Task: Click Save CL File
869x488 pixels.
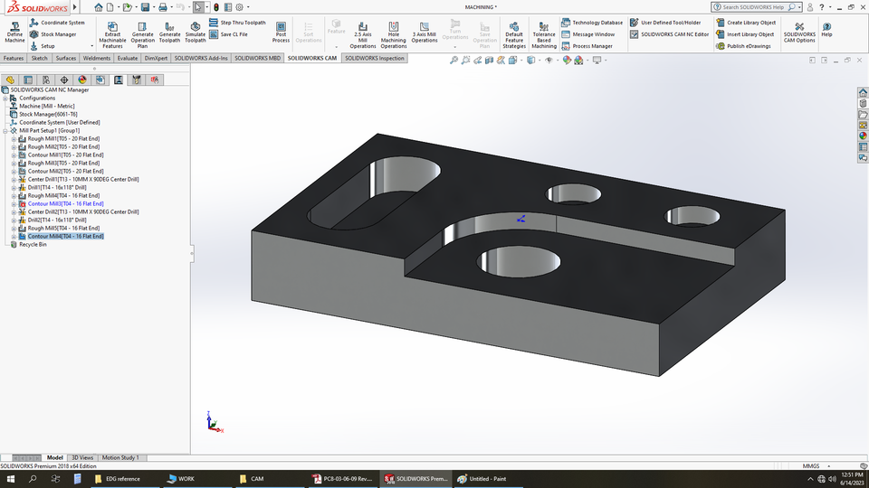Action: [228, 34]
